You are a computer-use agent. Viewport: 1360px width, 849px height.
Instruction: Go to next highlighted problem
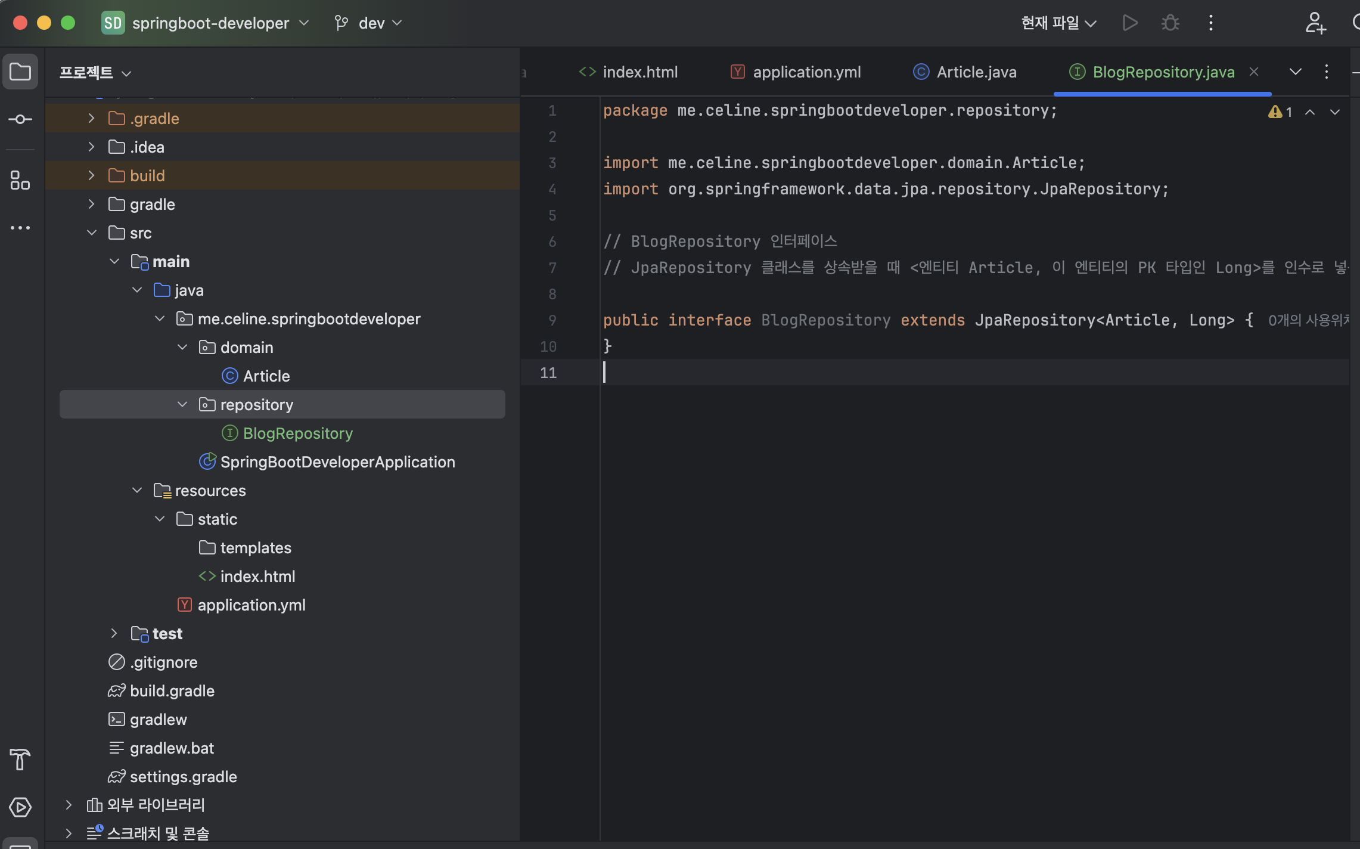click(x=1335, y=112)
